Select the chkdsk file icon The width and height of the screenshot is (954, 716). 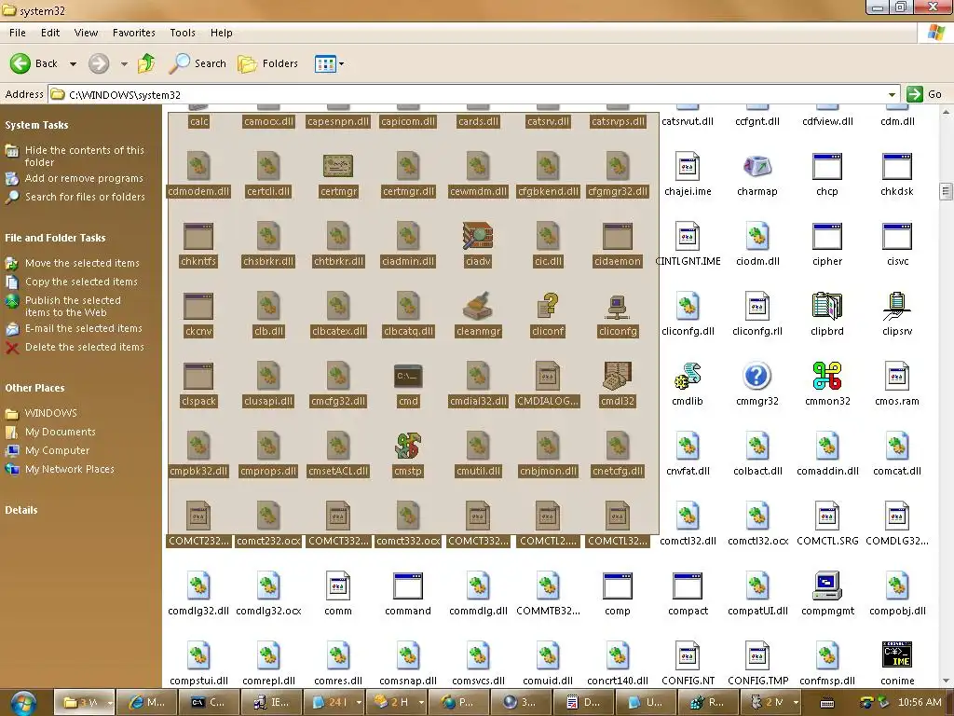[x=897, y=166]
